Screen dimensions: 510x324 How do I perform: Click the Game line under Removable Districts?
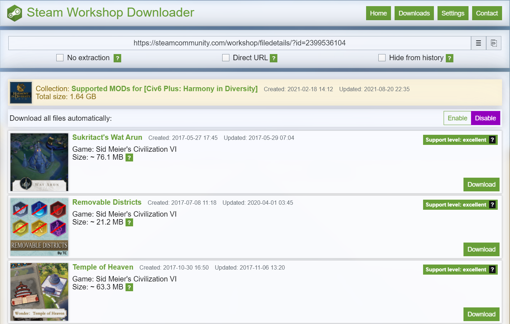point(124,214)
